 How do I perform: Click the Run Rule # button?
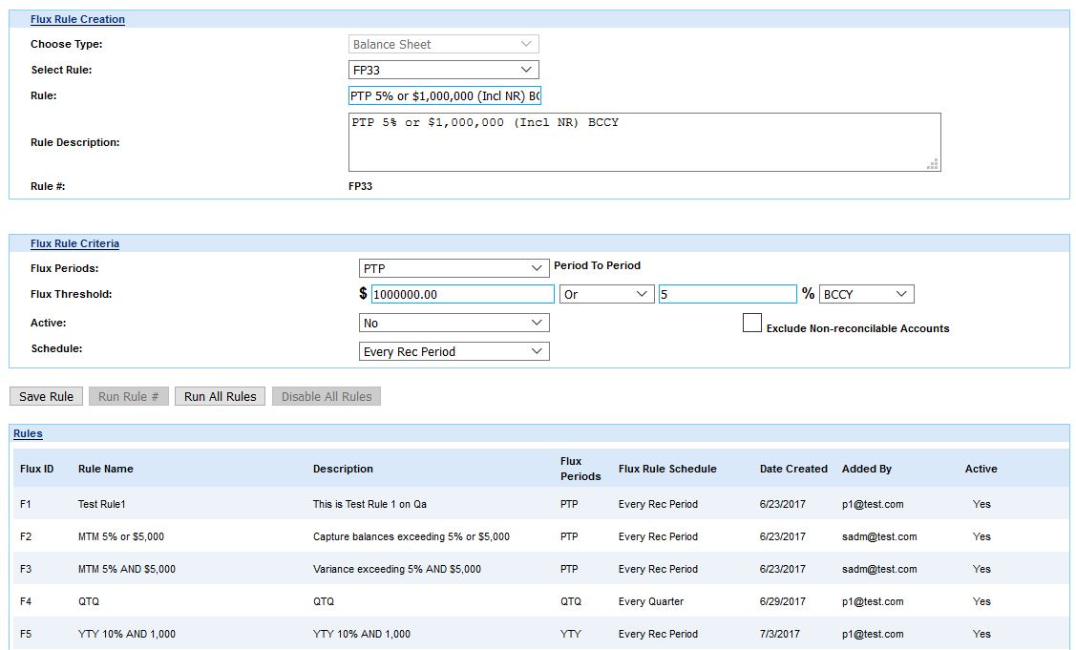click(128, 396)
